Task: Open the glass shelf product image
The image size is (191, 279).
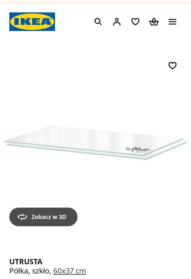Action: tap(95, 142)
